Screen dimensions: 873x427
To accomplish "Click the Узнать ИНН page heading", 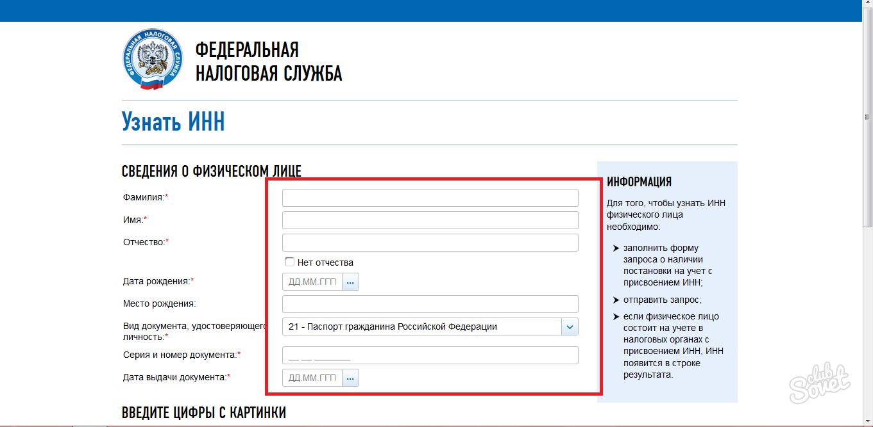I will tap(173, 121).
